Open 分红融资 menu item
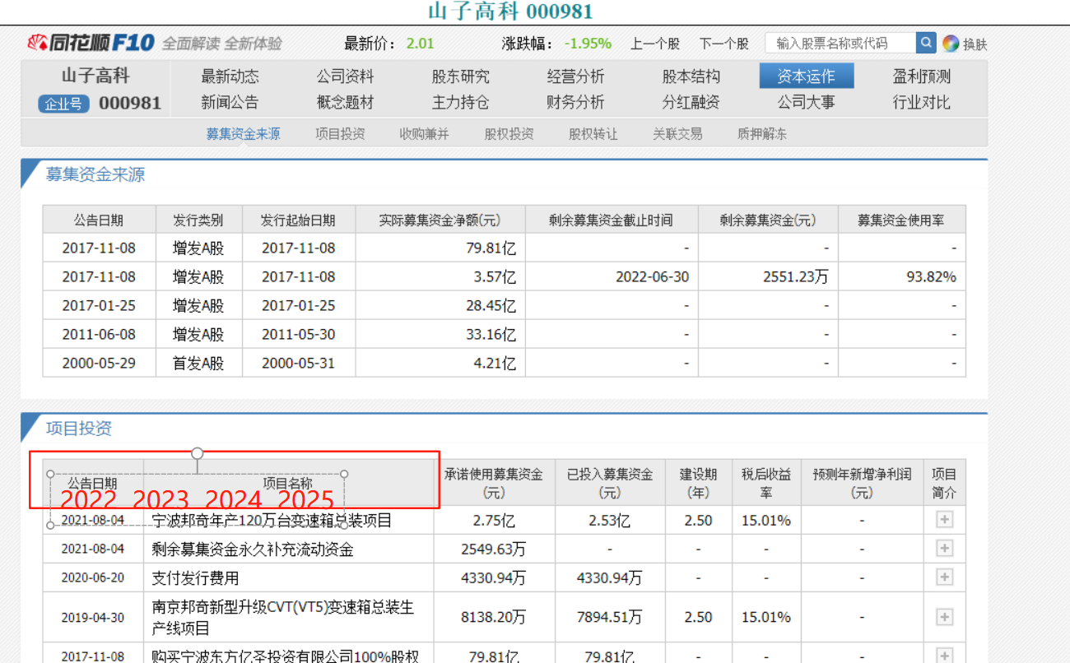The width and height of the screenshot is (1070, 663). [x=691, y=102]
